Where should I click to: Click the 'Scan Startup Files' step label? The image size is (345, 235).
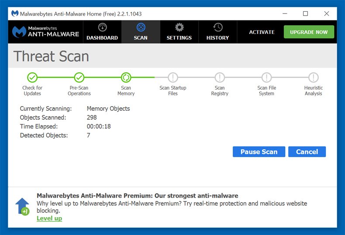173,91
